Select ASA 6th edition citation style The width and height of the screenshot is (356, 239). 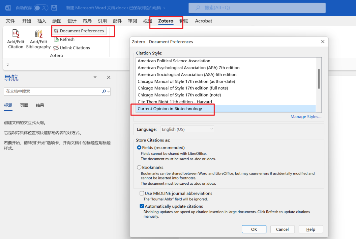tap(226, 75)
